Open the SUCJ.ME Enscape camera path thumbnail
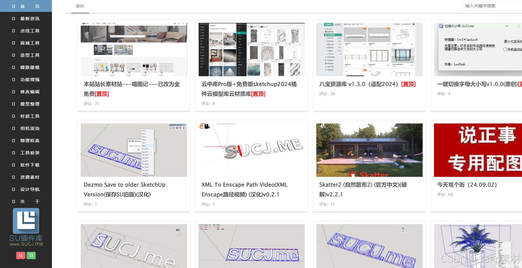The width and height of the screenshot is (522, 268). (252, 150)
